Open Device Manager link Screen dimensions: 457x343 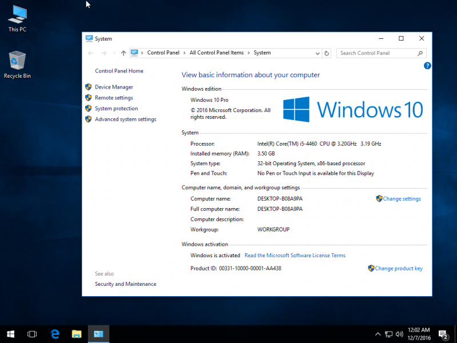[114, 87]
